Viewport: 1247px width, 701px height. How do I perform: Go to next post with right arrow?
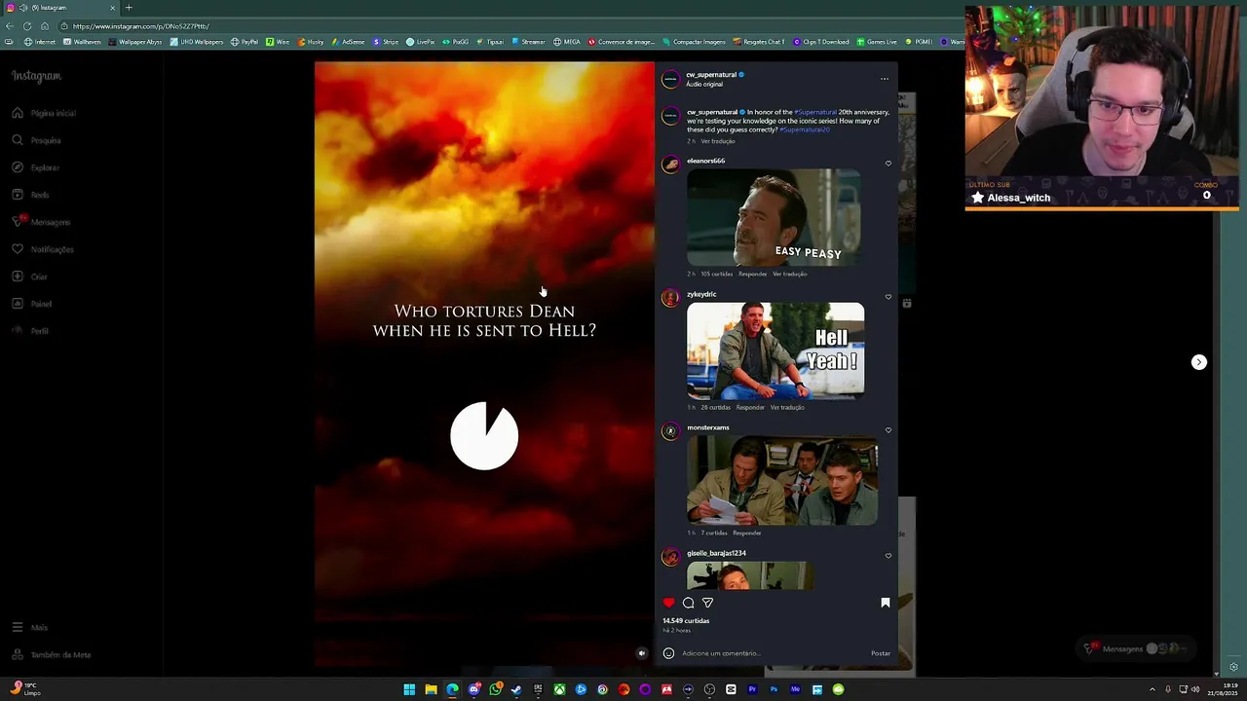coord(1199,362)
